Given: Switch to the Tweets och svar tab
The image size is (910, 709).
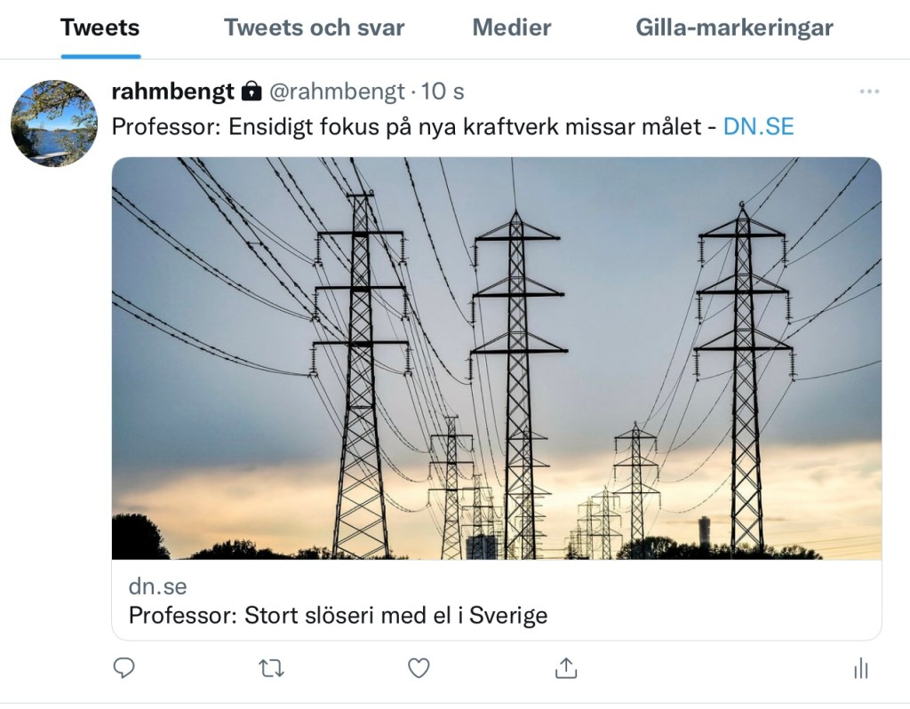Looking at the screenshot, I should [314, 28].
